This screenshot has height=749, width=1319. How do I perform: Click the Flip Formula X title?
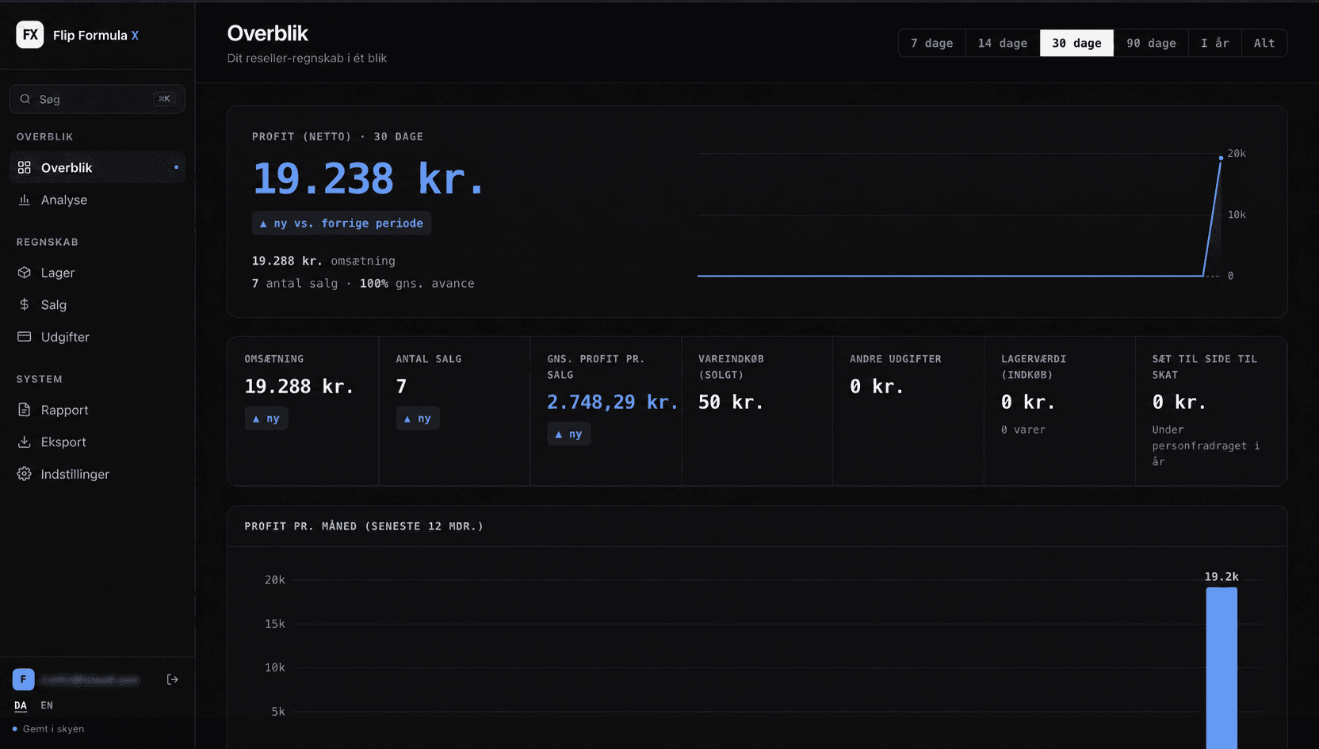click(96, 35)
